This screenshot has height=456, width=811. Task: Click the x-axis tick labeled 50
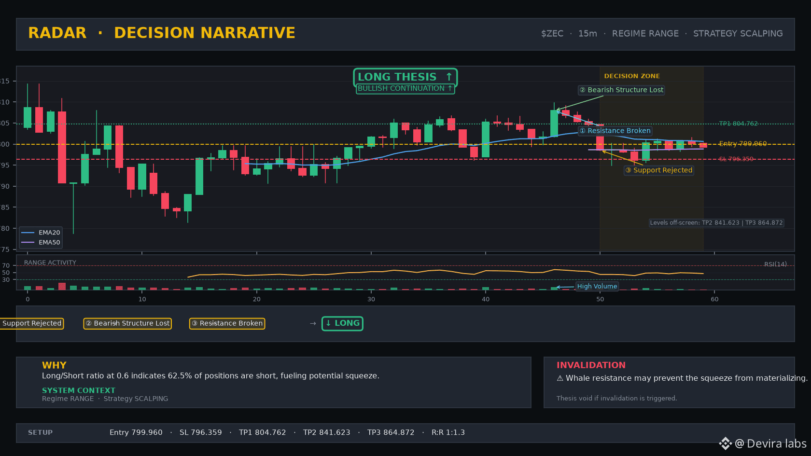click(x=600, y=299)
